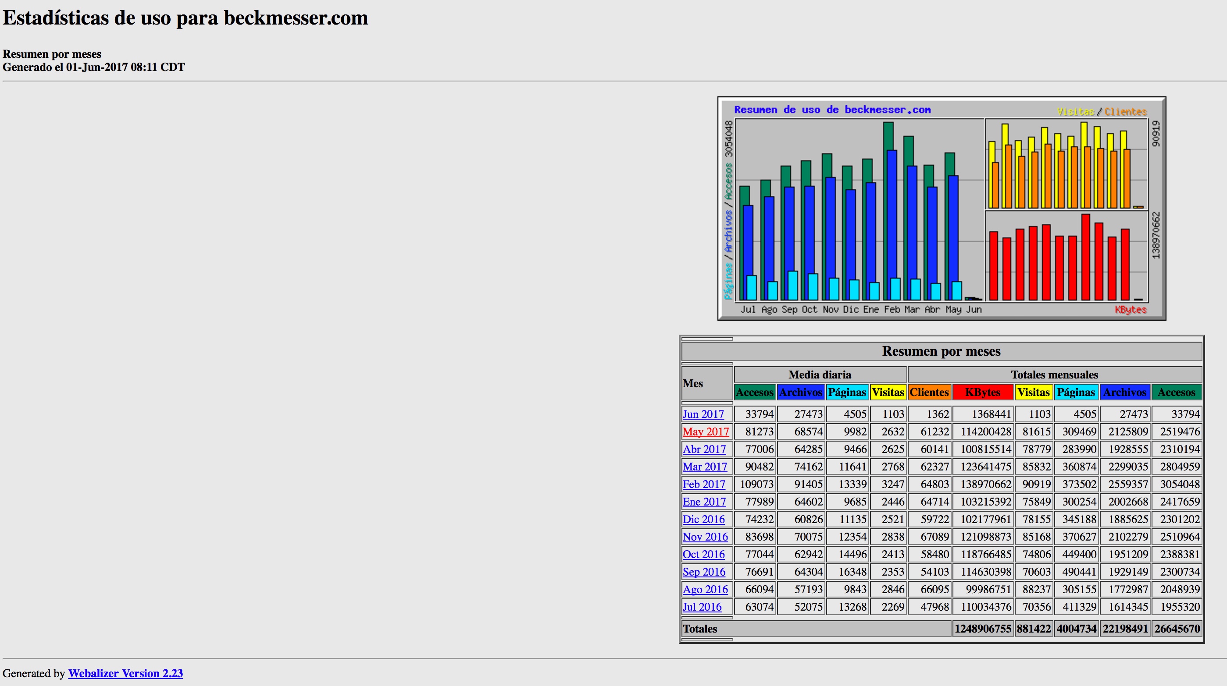Go to Ene 2017 statistics

[704, 502]
